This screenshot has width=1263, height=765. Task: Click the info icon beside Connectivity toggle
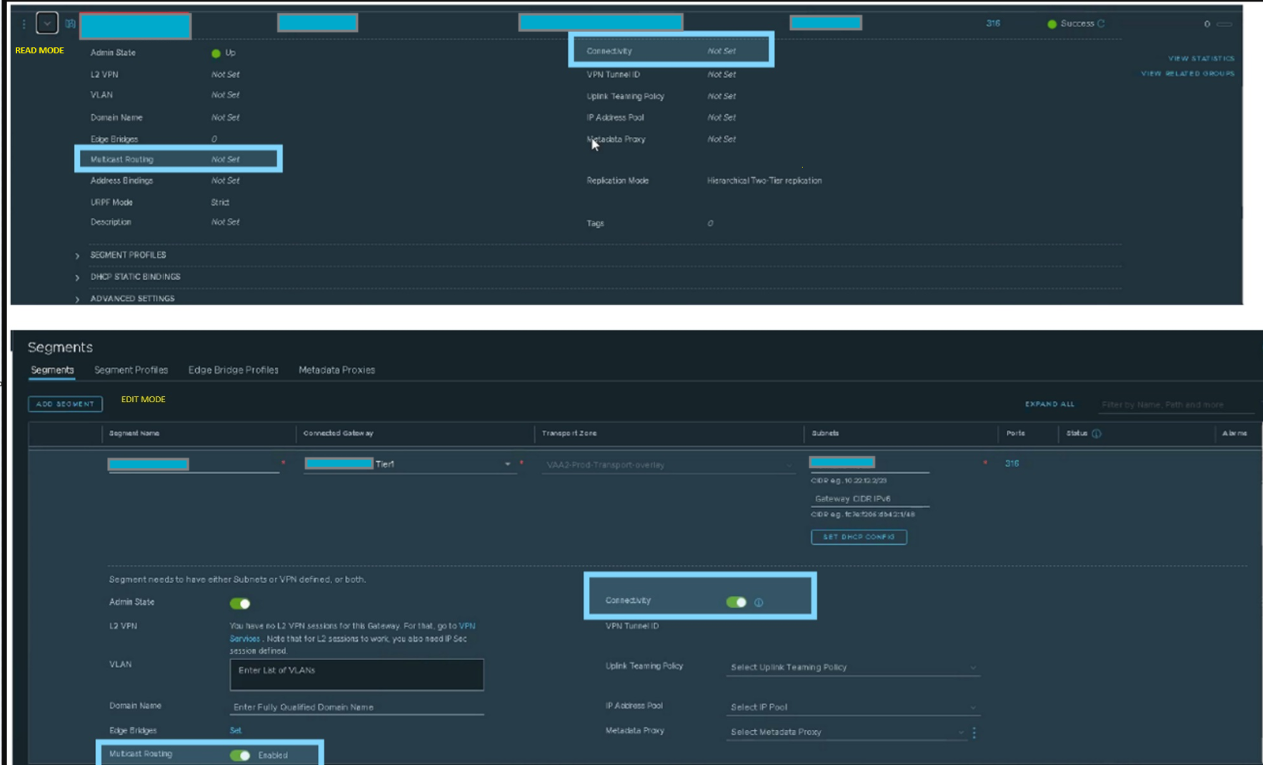759,603
